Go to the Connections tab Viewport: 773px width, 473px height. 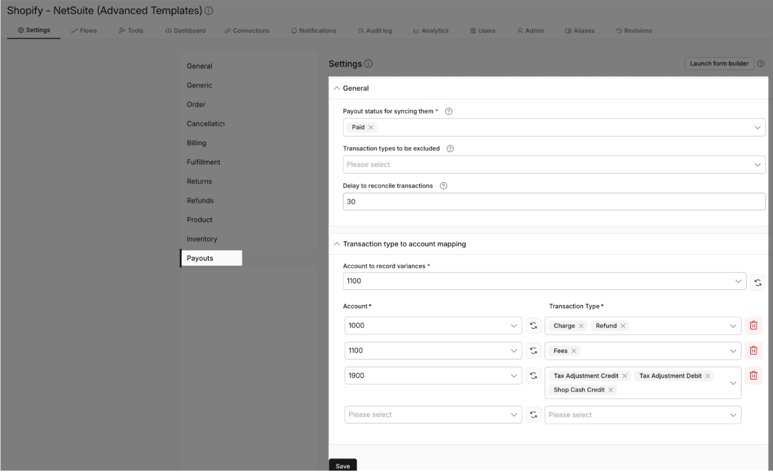pos(247,30)
